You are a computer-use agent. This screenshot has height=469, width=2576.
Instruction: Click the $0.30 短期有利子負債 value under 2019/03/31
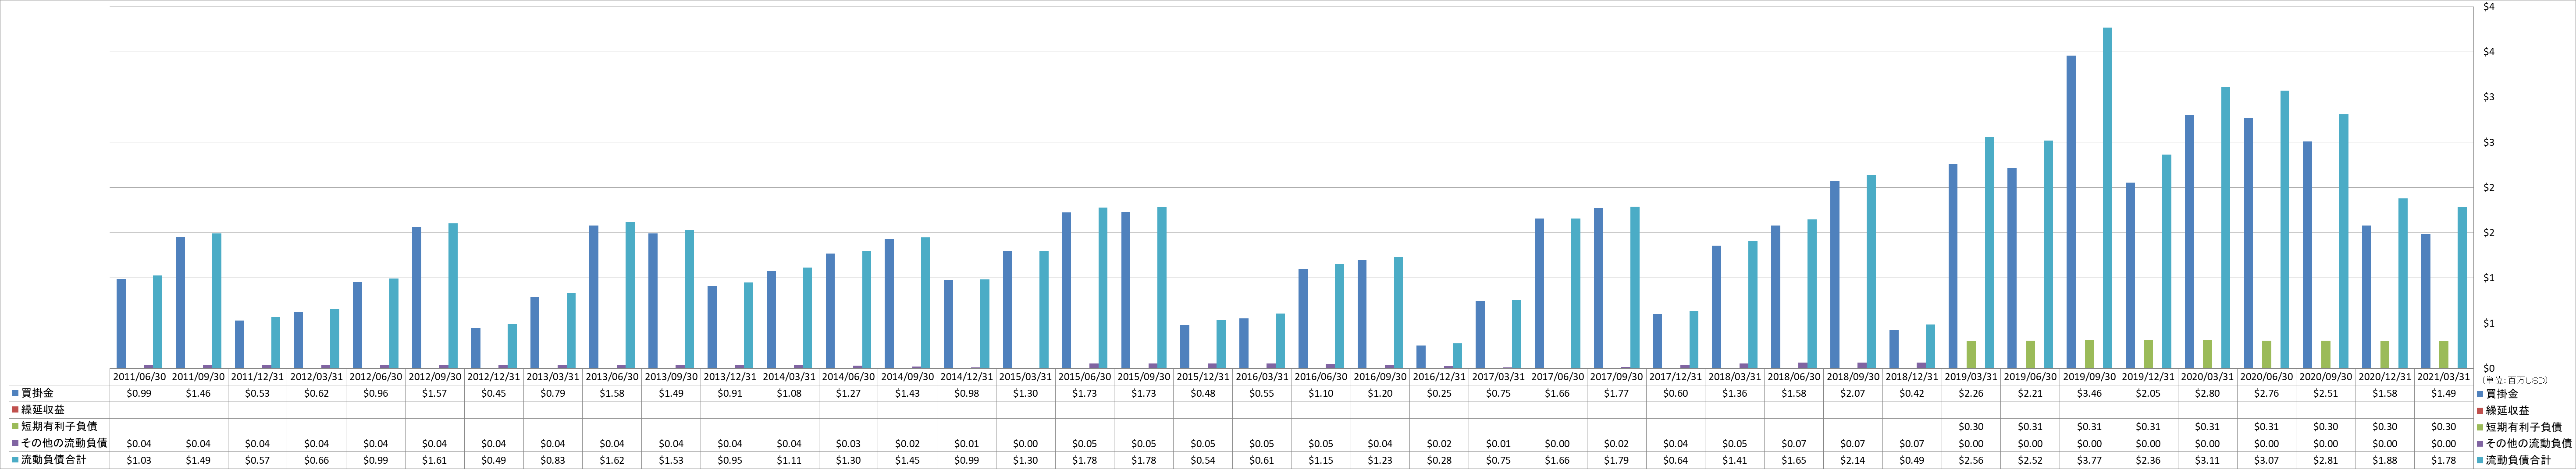point(1971,426)
